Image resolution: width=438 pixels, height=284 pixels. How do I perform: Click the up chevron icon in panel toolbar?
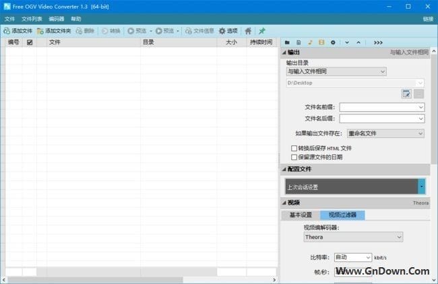click(358, 42)
